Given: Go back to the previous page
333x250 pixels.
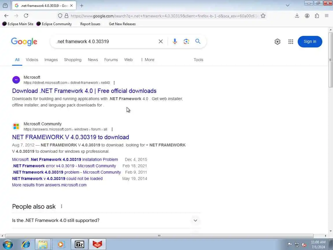Looking at the screenshot, I should click(6, 16).
